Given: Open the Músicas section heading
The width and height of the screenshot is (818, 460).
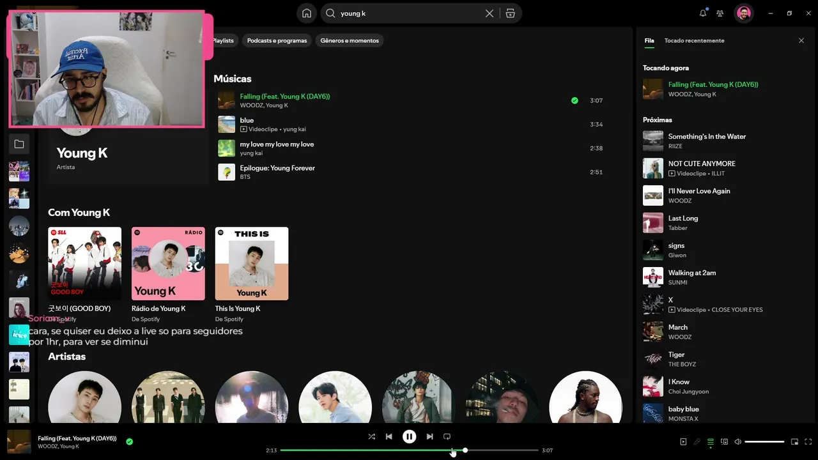Looking at the screenshot, I should coord(233,79).
